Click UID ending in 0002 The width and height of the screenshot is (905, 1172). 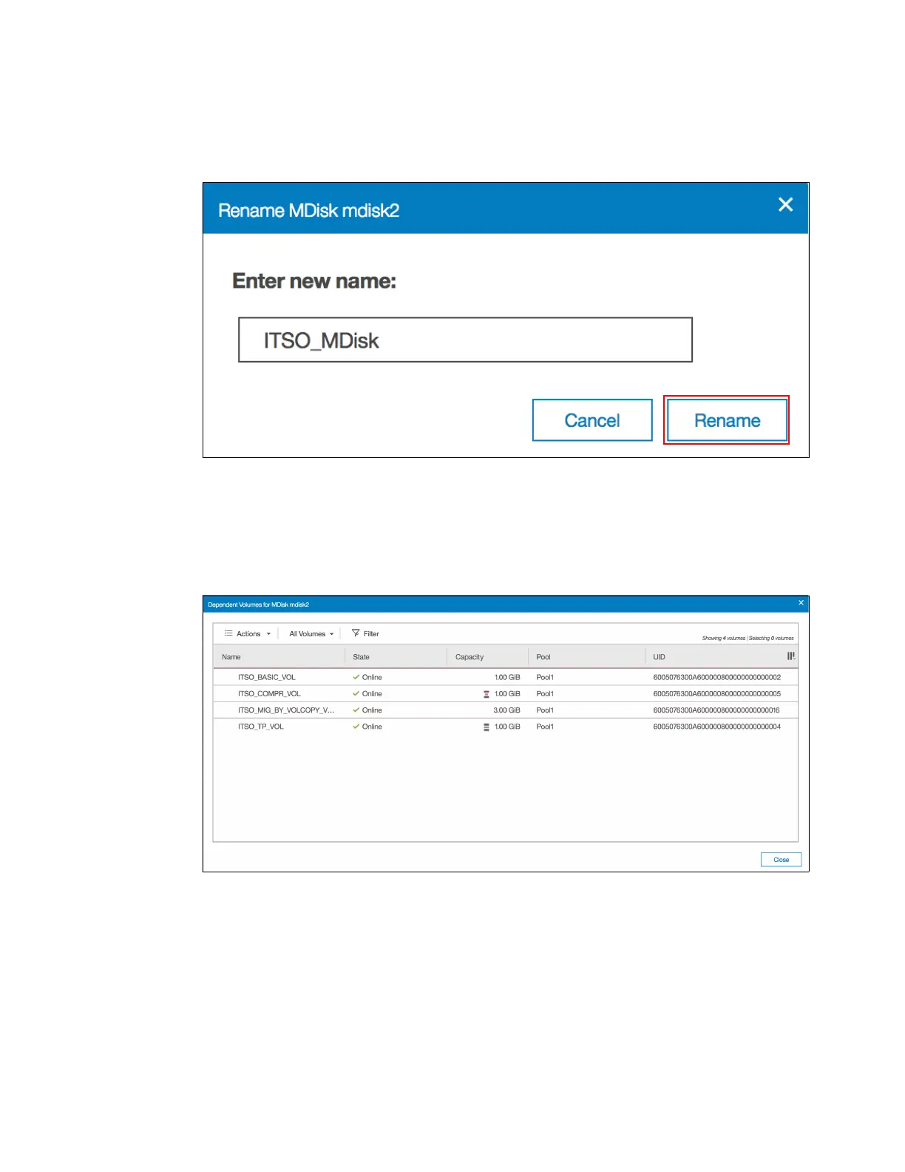716,677
